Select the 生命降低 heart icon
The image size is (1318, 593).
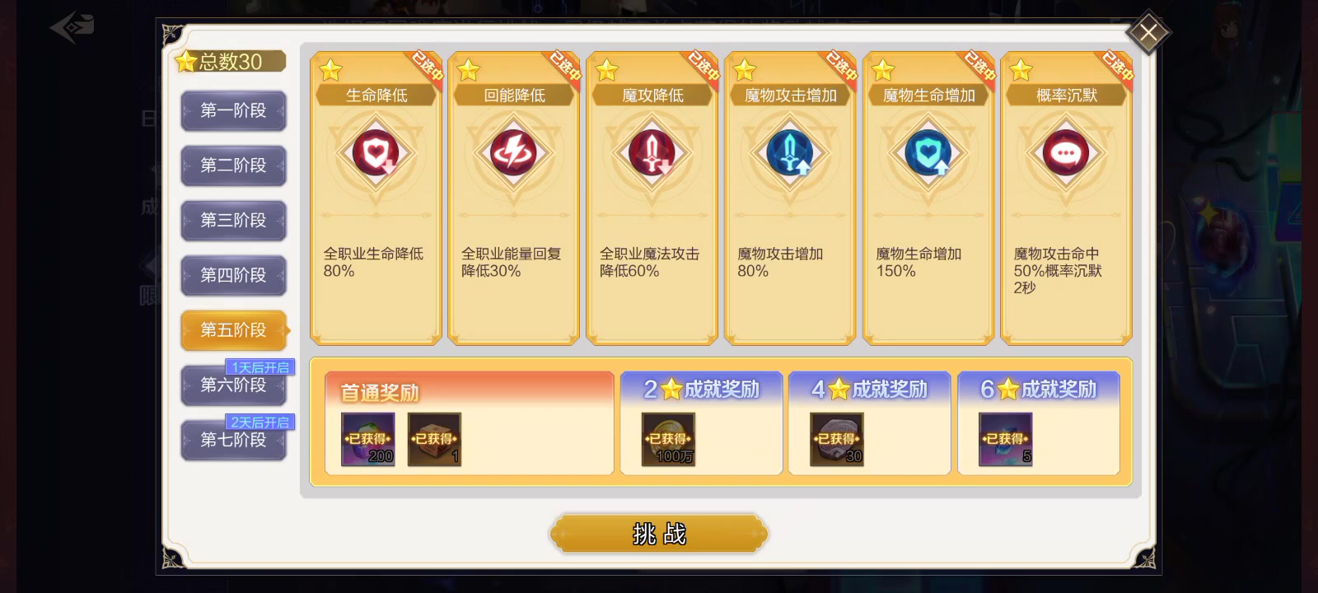pyautogui.click(x=376, y=153)
